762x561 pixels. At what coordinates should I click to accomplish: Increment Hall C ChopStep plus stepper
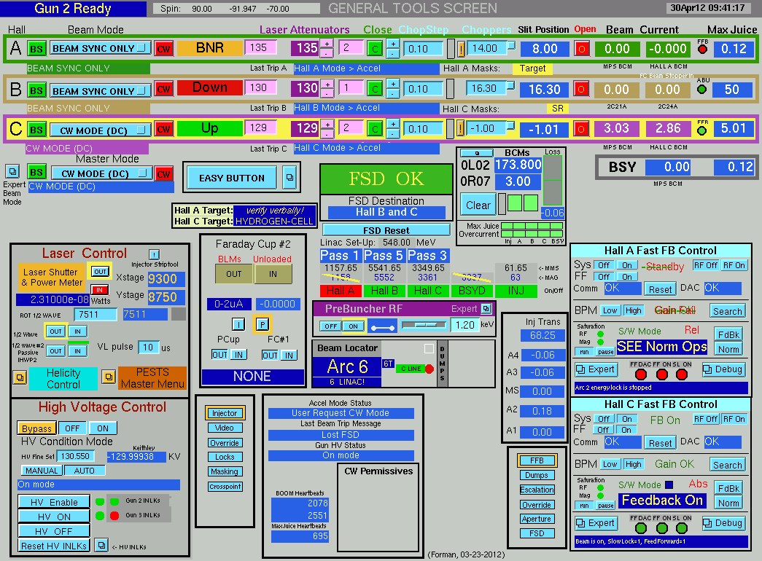click(x=392, y=125)
